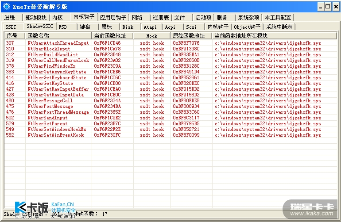
Task: Sort by 当前函数地址所在模块 column header
Action: coord(275,36)
